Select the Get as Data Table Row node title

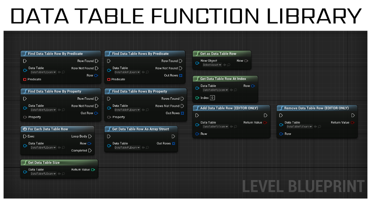[x=218, y=53]
